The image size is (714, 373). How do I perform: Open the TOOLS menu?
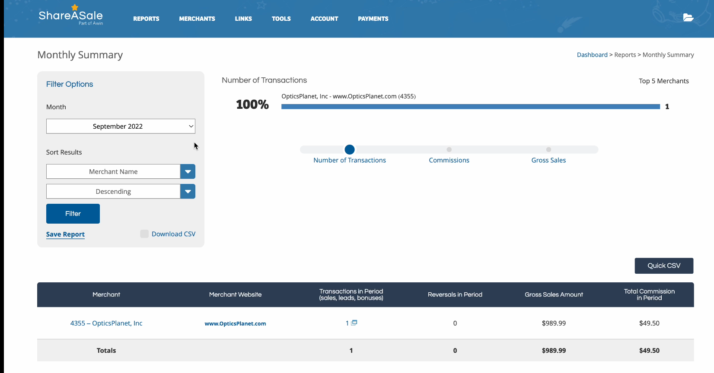point(281,19)
